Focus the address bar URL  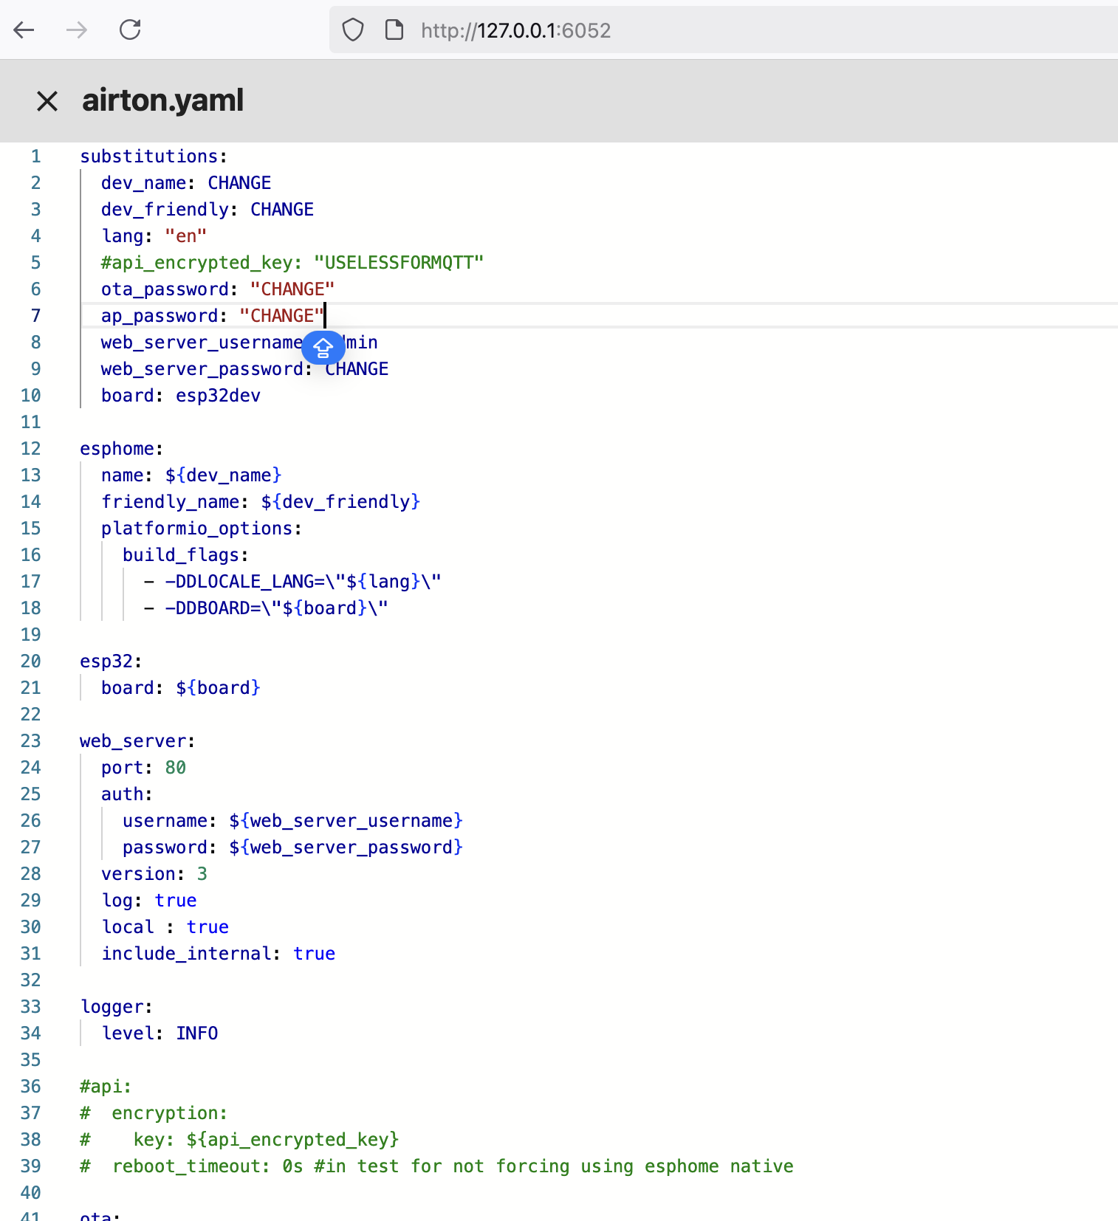coord(515,30)
